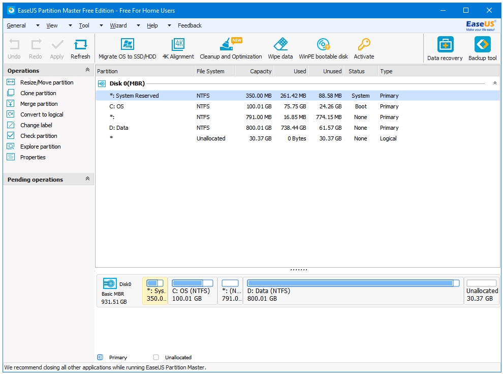Collapse the Operations panel
503x374 pixels.
click(87, 70)
